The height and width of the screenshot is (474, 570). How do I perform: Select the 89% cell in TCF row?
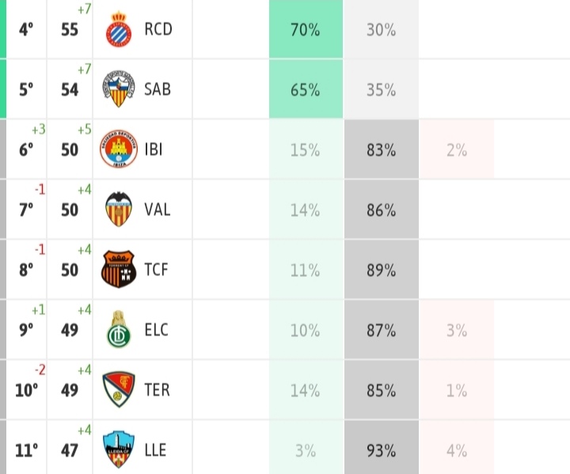pos(382,270)
